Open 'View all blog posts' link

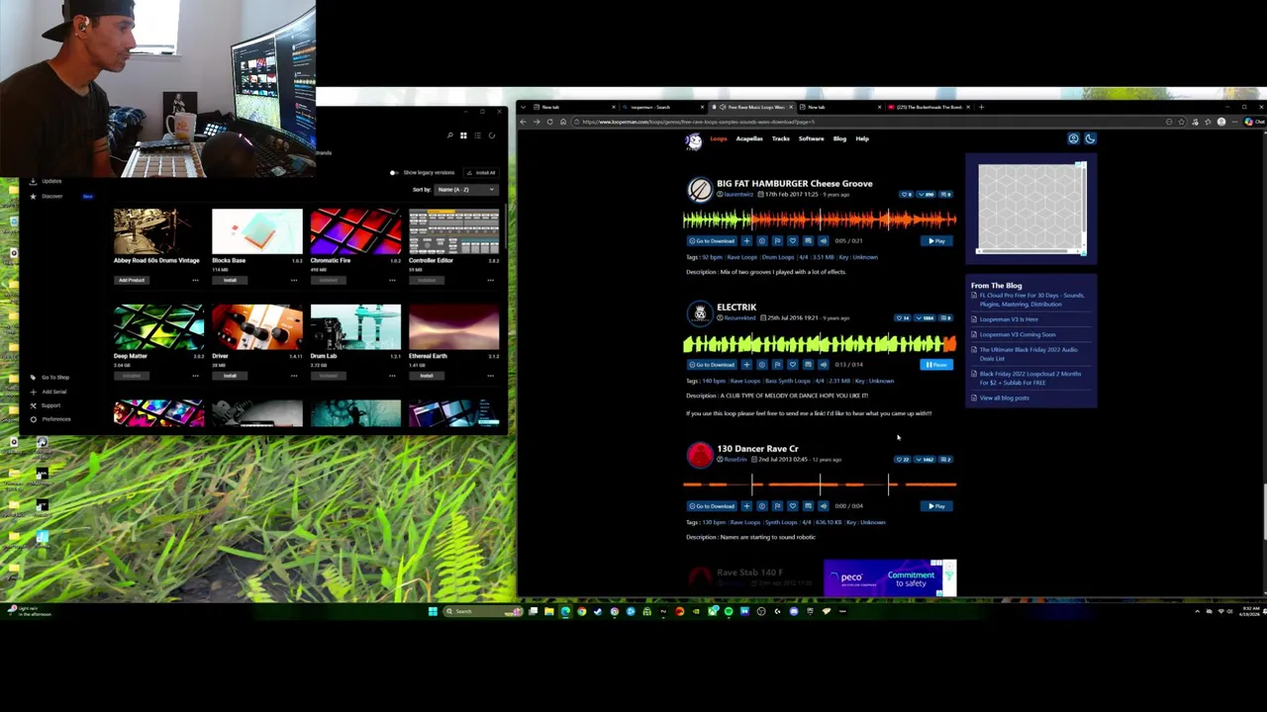pyautogui.click(x=1004, y=398)
